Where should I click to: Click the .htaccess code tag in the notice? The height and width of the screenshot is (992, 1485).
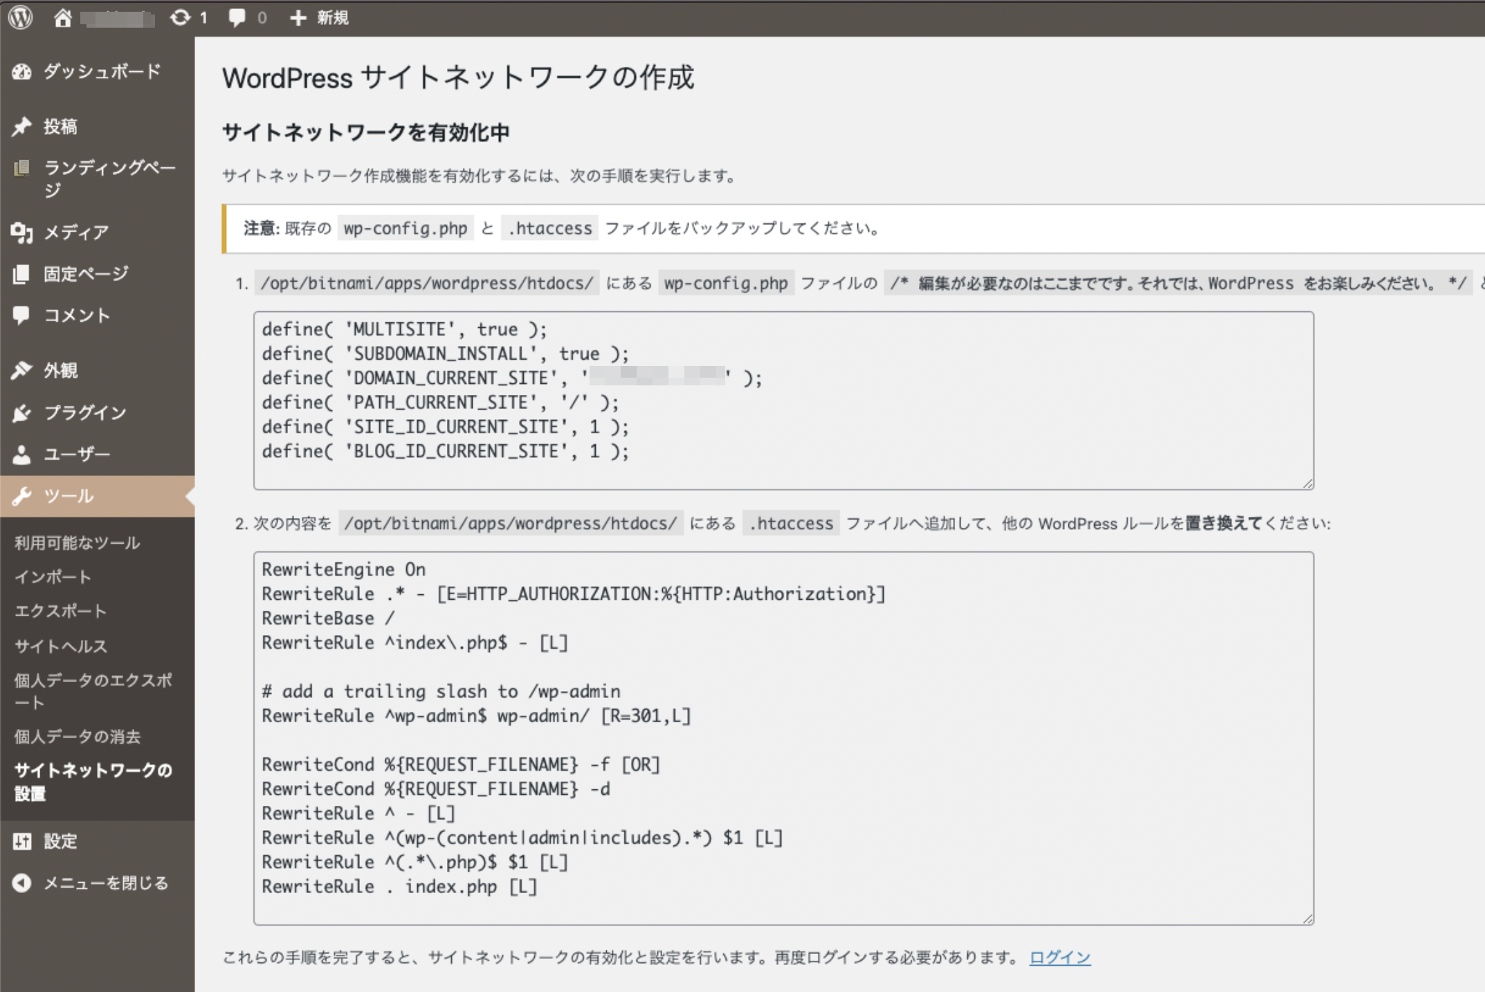[550, 228]
